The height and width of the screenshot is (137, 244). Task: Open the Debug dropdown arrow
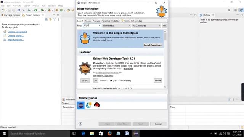click(x=32, y=10)
